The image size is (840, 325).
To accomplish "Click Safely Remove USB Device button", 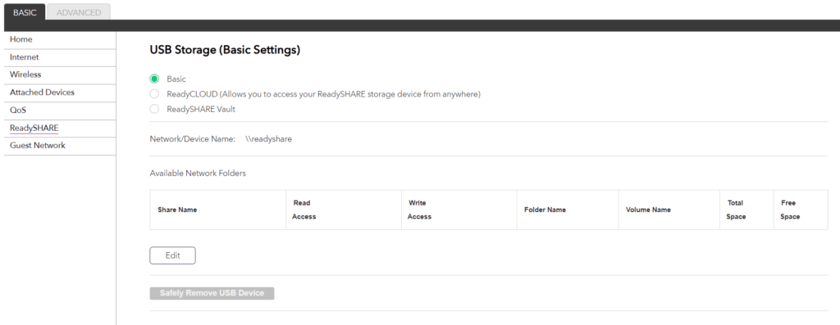I will point(212,293).
